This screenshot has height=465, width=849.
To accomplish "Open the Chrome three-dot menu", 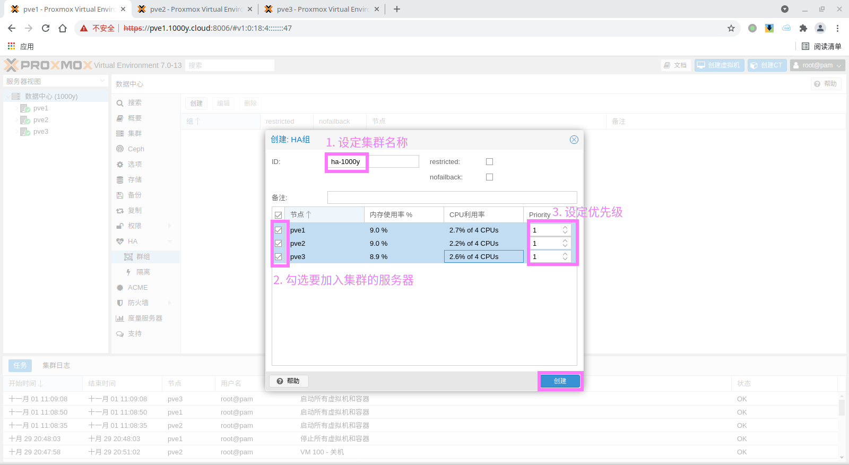I will pos(837,28).
